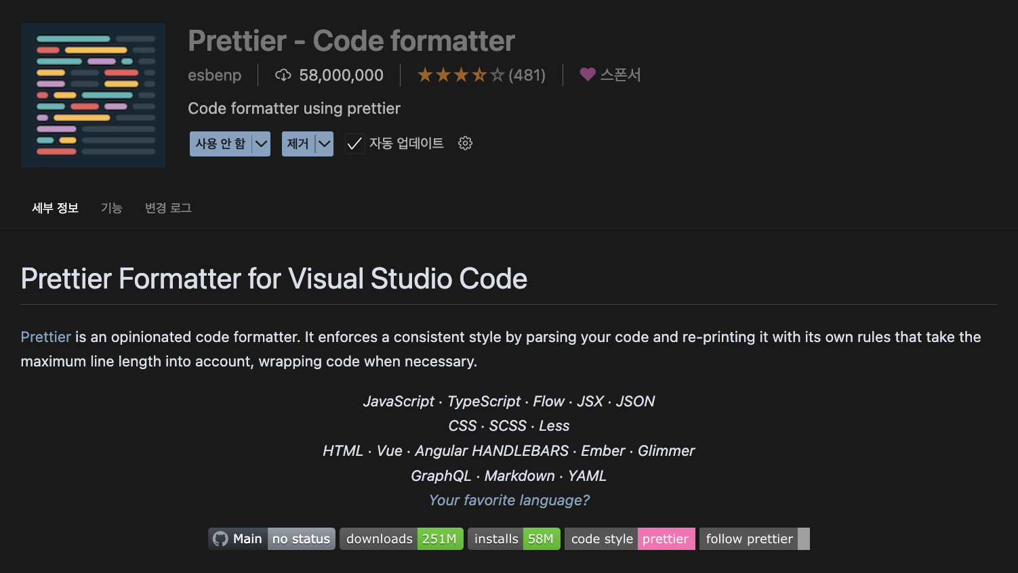
Task: Toggle the 자동 업데이트 checkbox
Action: (354, 144)
